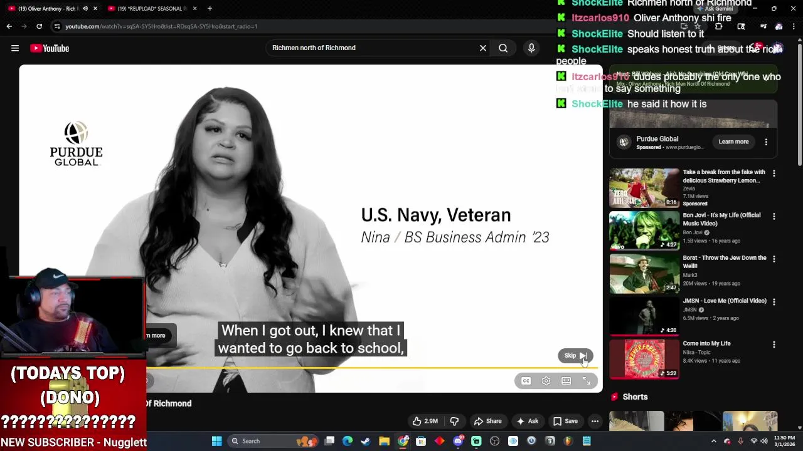
Task: Click the Purdue Global sponsor name
Action: pos(657,139)
